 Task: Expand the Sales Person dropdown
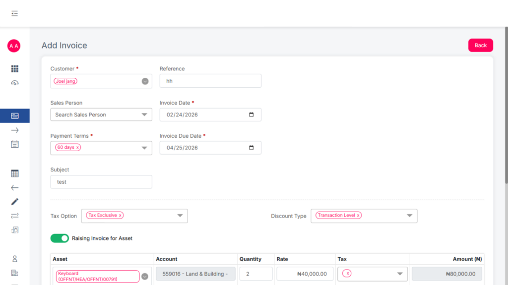point(144,114)
